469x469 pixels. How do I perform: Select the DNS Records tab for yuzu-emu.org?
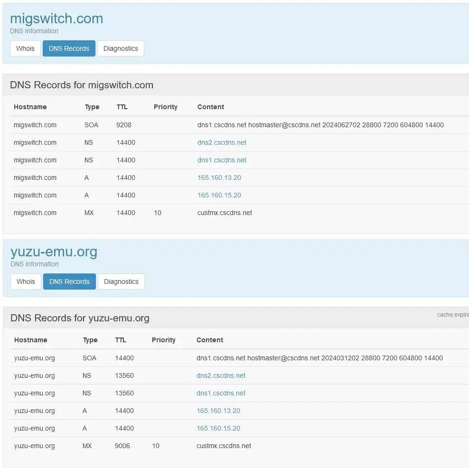[69, 281]
